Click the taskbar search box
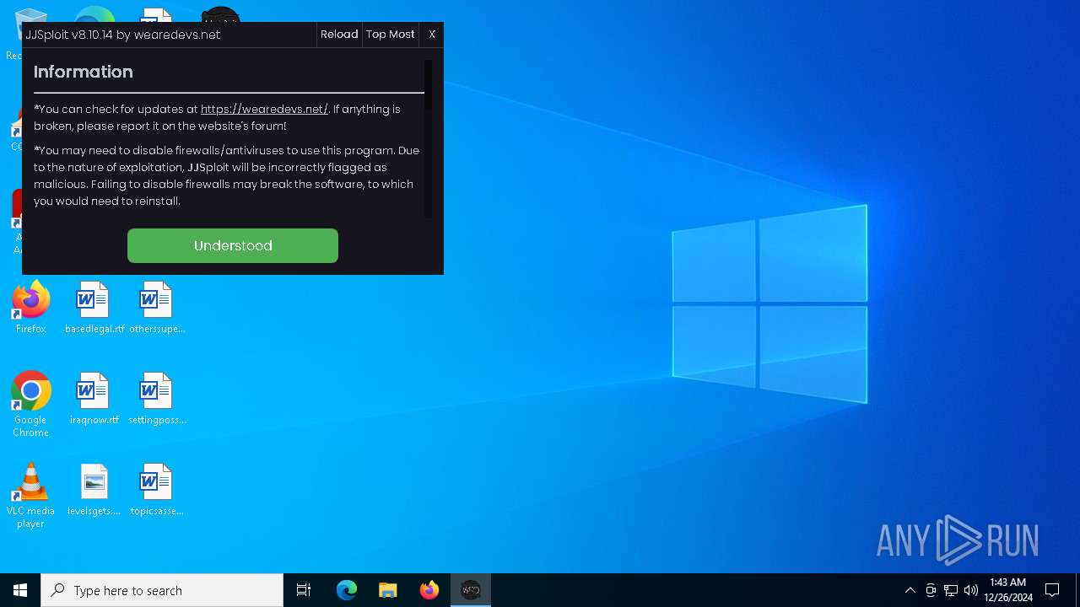 tap(162, 590)
